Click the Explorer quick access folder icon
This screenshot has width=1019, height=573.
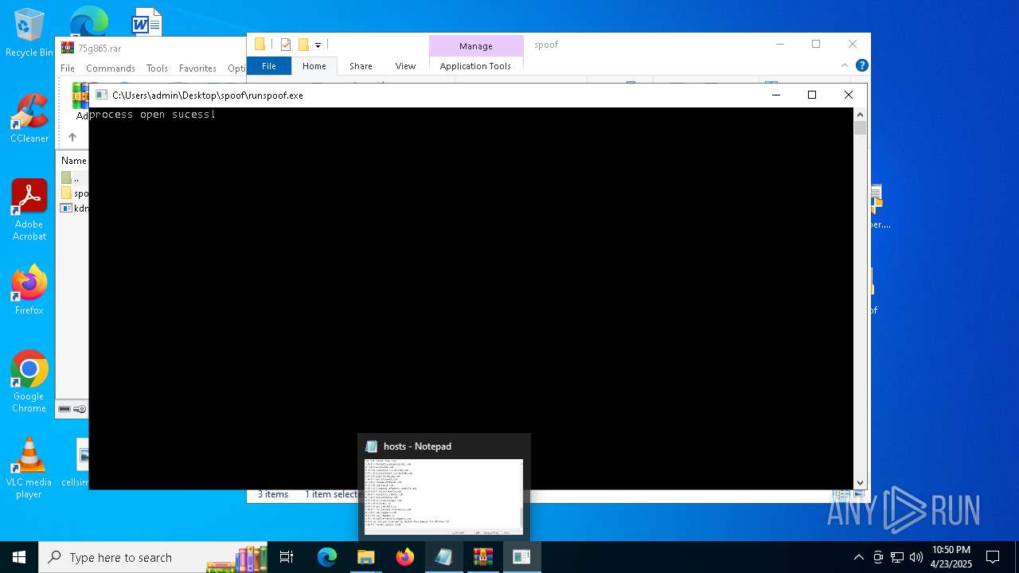click(x=260, y=45)
